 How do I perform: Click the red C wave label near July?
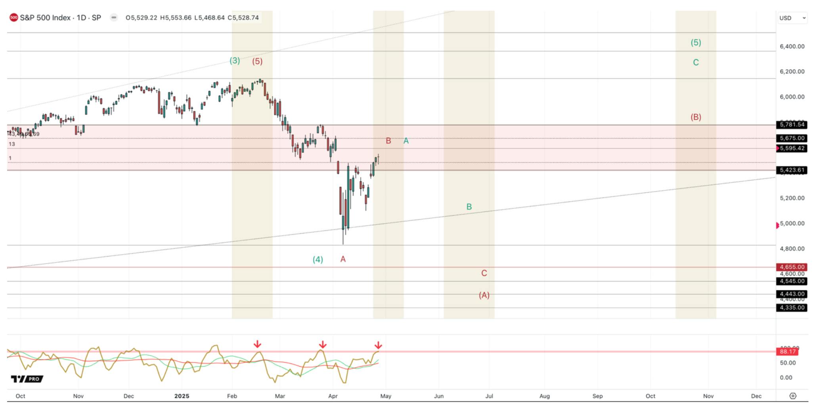484,273
